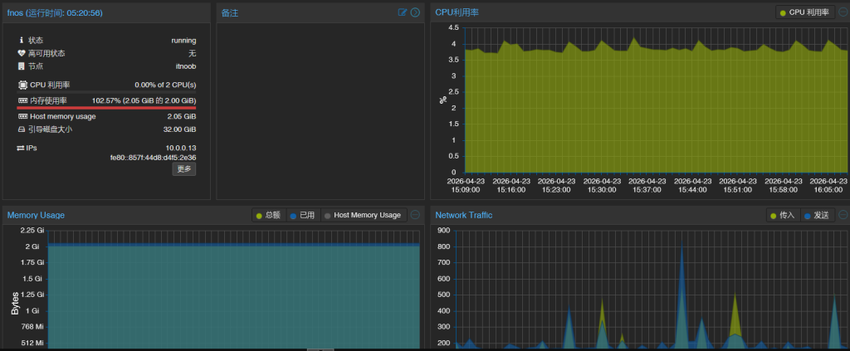
Task: Toggle the 传入 network traffic series
Action: tap(782, 215)
